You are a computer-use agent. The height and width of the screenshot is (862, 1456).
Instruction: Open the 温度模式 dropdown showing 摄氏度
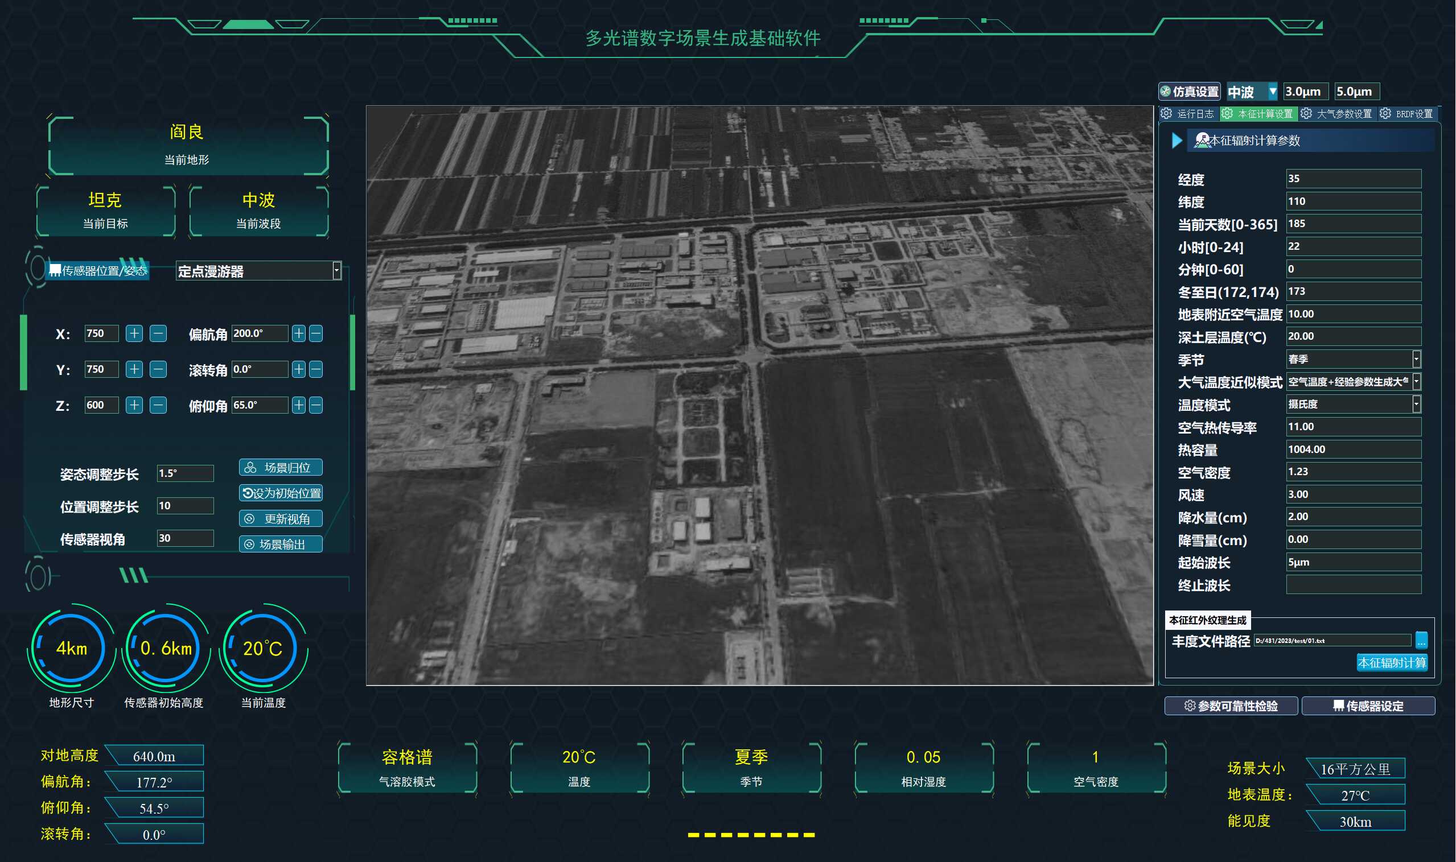tap(1416, 405)
